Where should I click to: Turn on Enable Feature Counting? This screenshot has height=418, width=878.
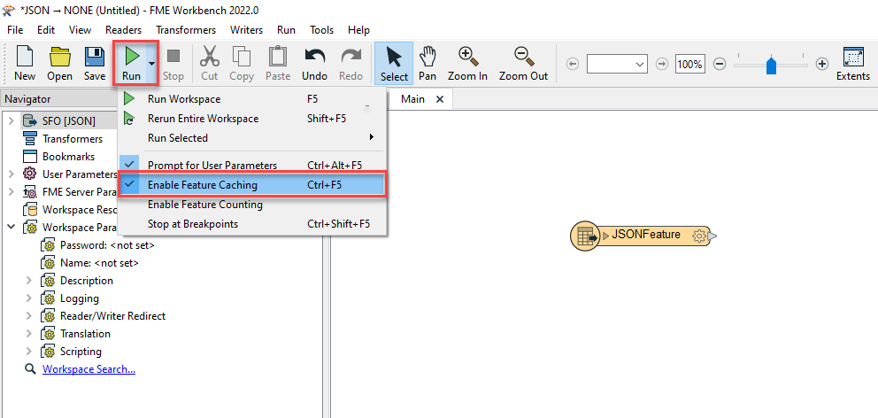pos(204,205)
